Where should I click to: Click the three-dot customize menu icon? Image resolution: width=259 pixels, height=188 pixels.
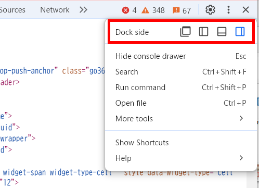pos(228,10)
